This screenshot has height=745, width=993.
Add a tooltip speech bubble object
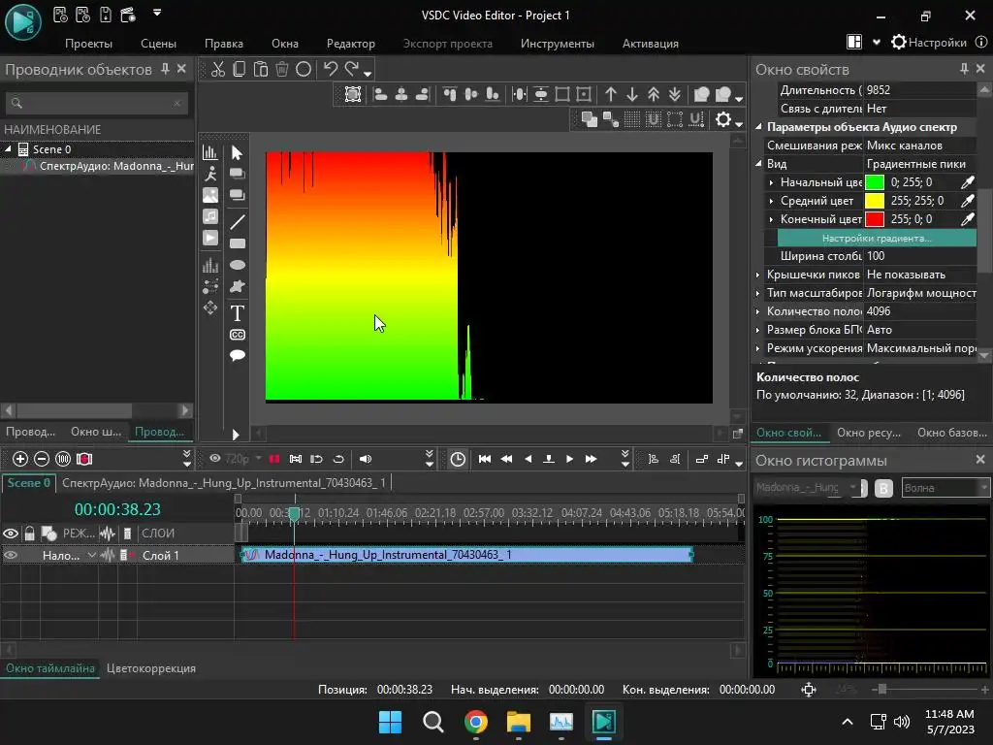point(237,356)
